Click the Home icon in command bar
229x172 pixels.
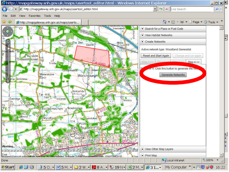[165, 22]
